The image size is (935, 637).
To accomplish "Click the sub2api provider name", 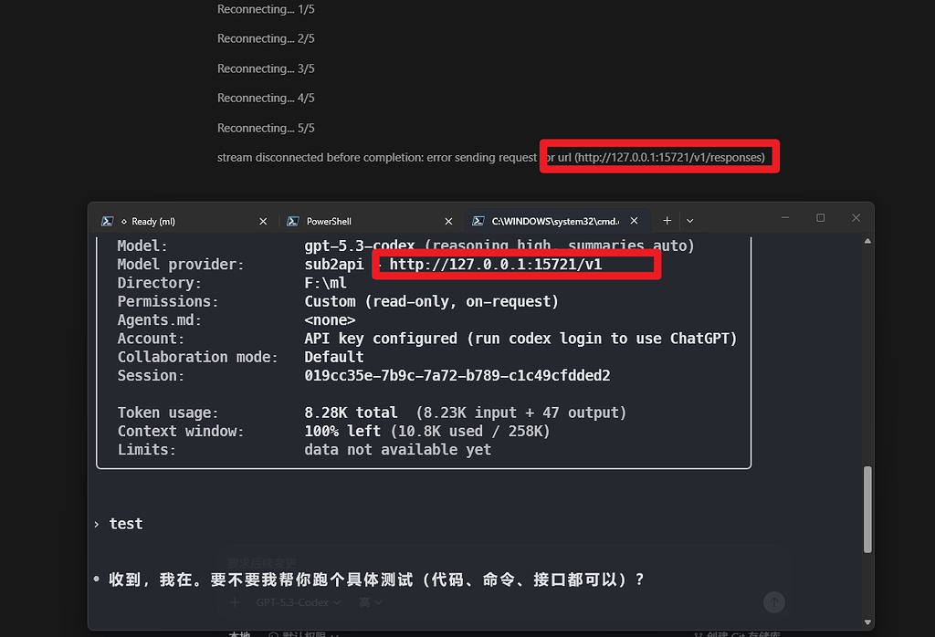I will [334, 265].
